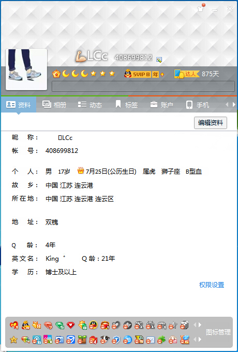Click the blue music disc icon
Viewport: 238px width, 352px height.
(37, 340)
